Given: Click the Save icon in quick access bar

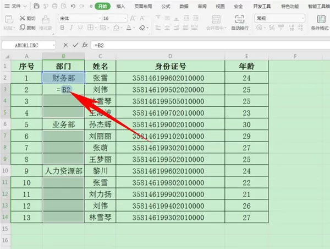Looking at the screenshot, I should tap(36, 6).
